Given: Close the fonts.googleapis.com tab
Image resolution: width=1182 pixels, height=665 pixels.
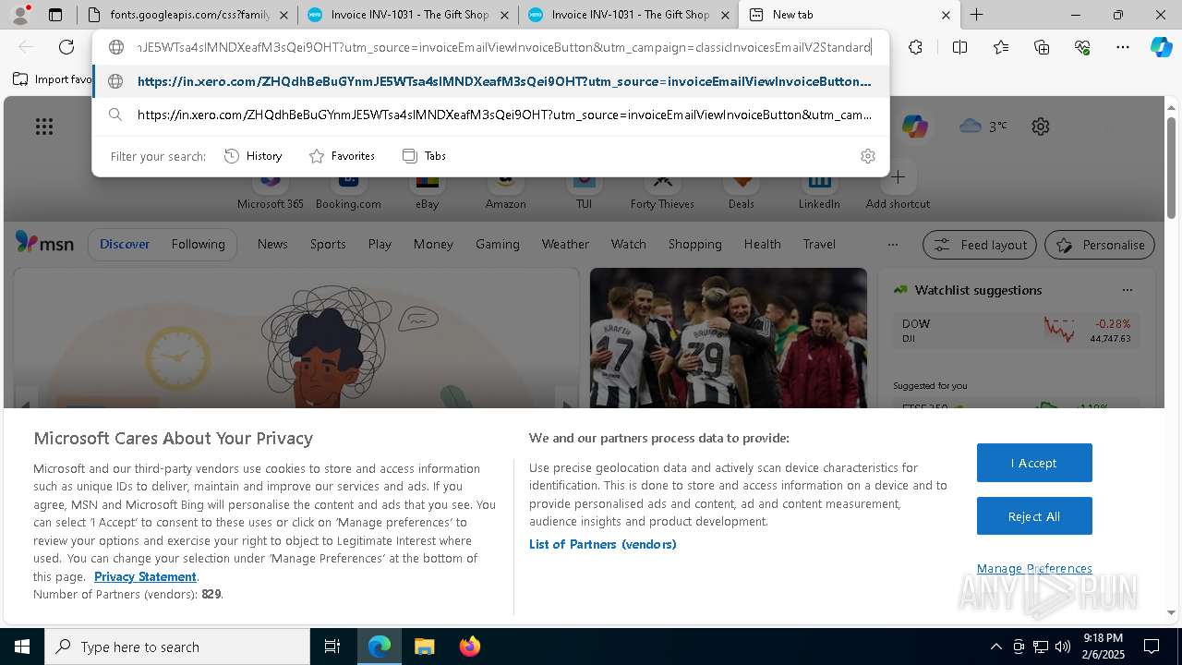Looking at the screenshot, I should click(283, 15).
